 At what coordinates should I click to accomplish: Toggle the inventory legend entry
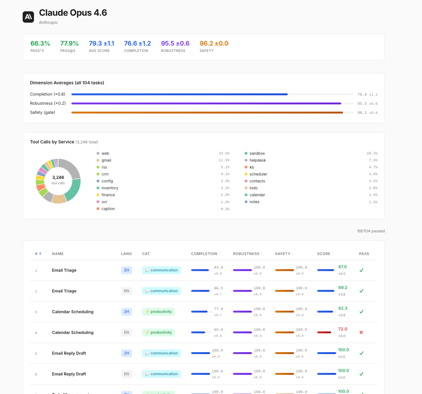tap(109, 188)
